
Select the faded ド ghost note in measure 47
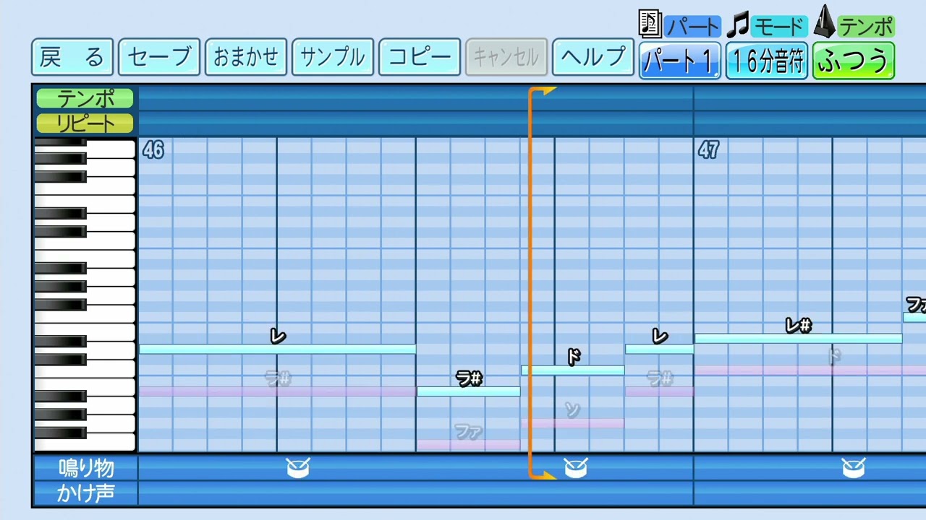[810, 370]
